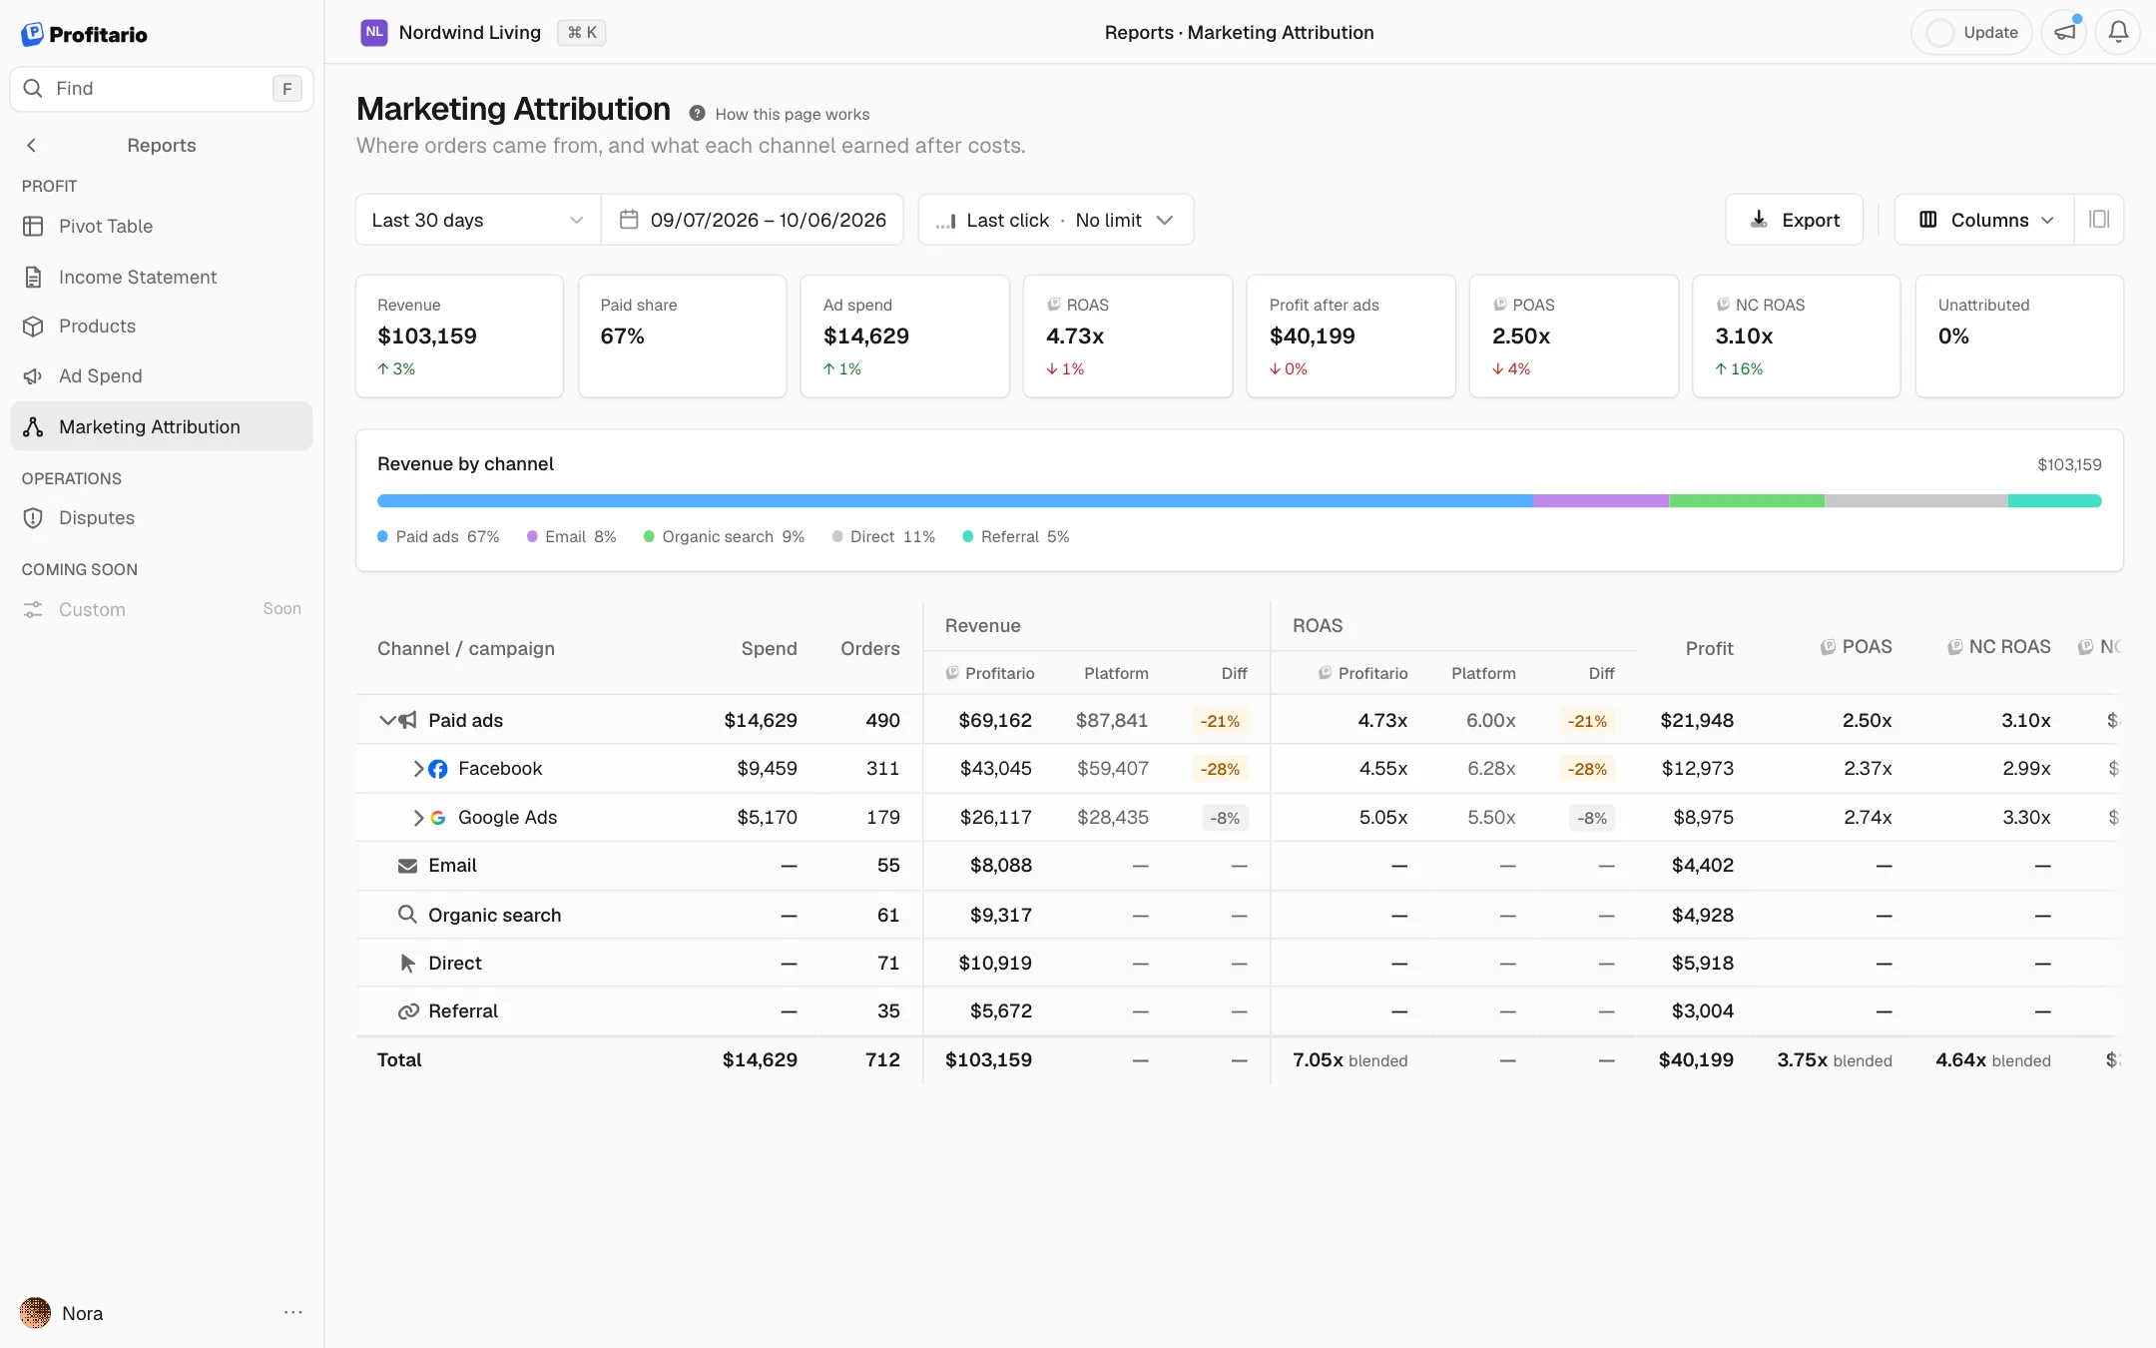Go to Products report

(x=162, y=327)
